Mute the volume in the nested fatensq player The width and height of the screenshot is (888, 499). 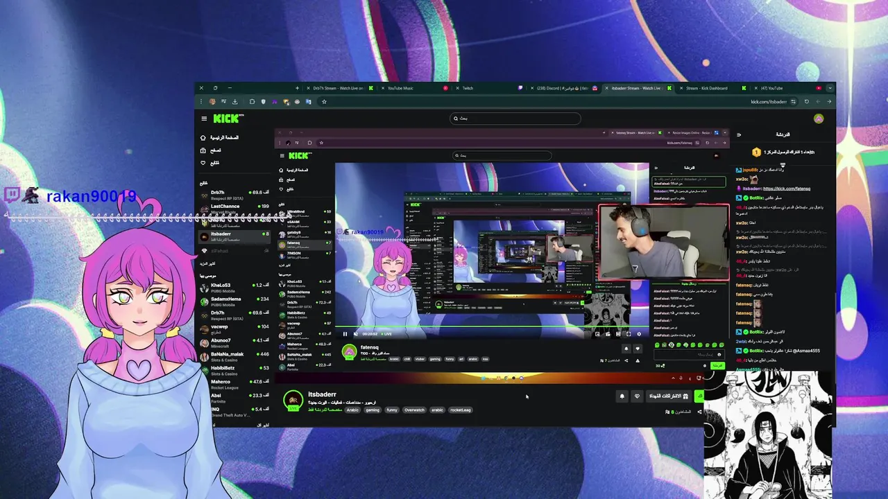[356, 334]
